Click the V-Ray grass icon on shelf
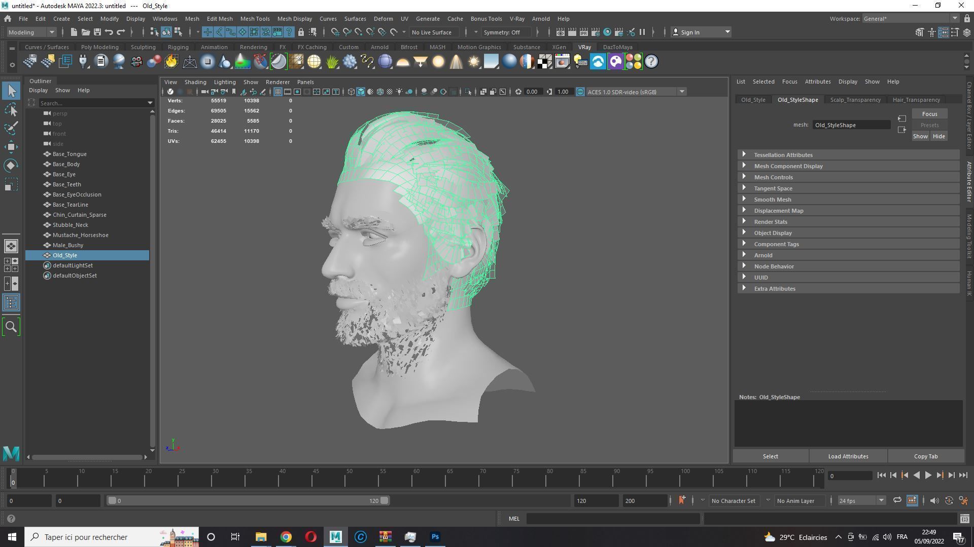This screenshot has width=974, height=547. [x=332, y=62]
